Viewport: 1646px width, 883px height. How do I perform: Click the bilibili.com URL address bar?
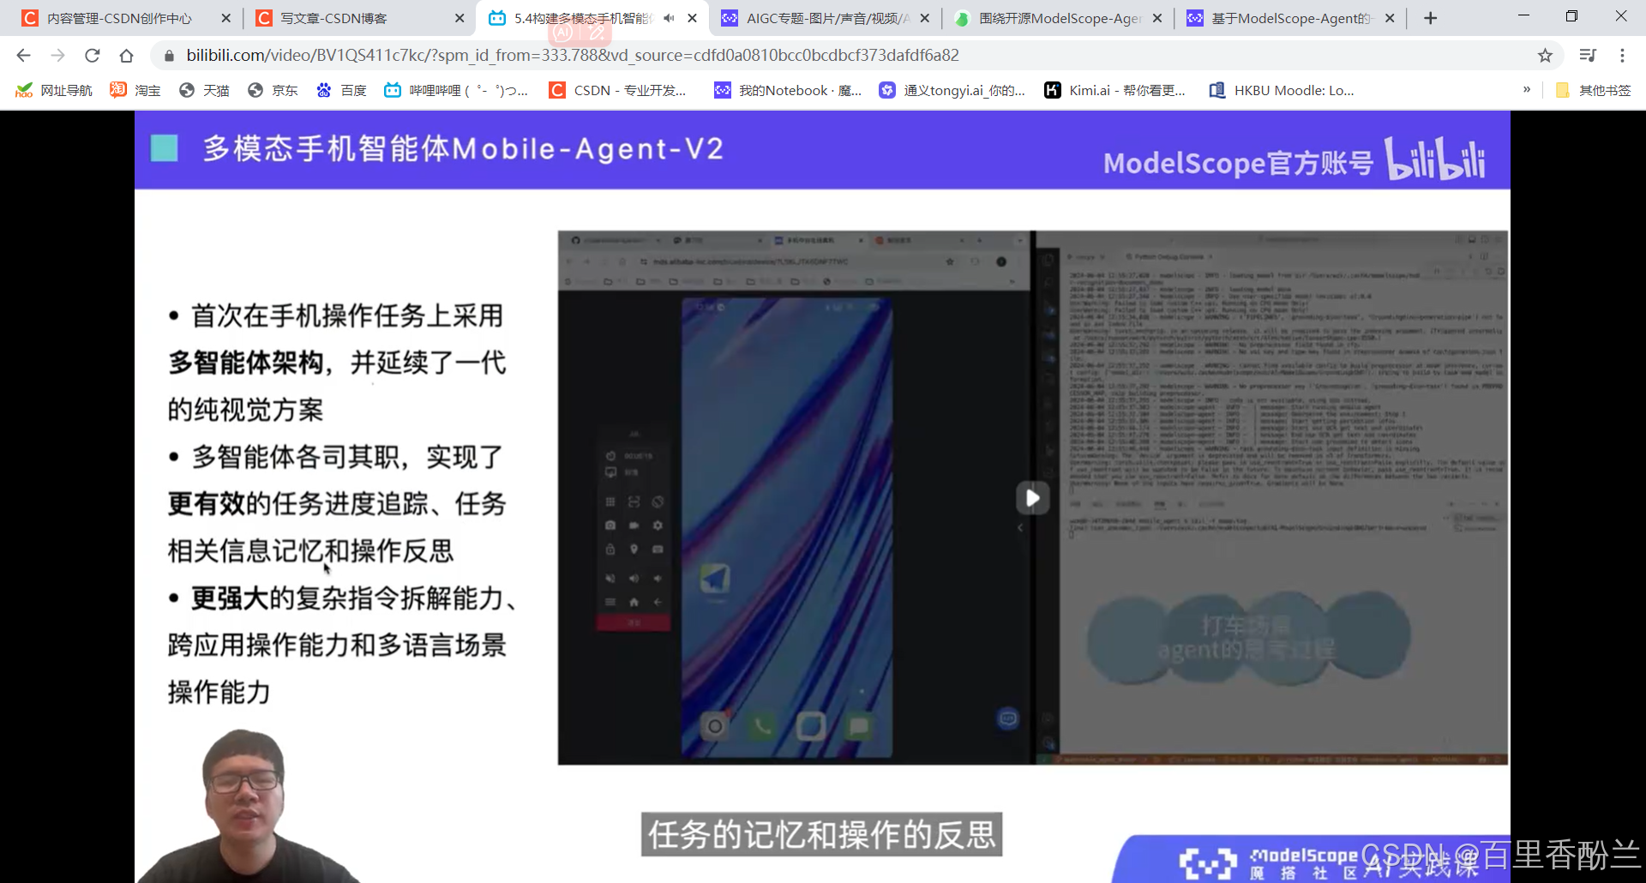[573, 56]
